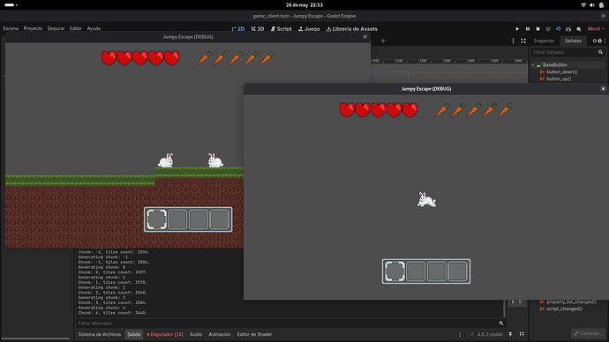Collapse the BaseButton signal group
The height and width of the screenshot is (342, 609).
[x=533, y=64]
